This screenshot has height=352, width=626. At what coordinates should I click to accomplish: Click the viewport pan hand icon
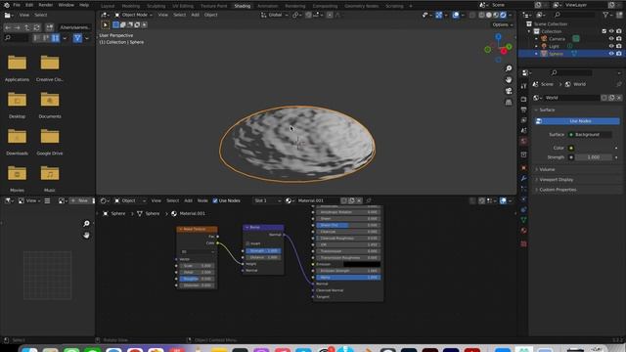coord(509,80)
